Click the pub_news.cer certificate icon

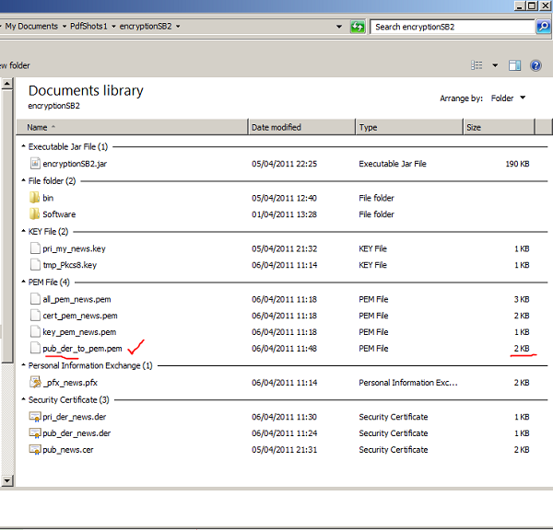(x=35, y=450)
